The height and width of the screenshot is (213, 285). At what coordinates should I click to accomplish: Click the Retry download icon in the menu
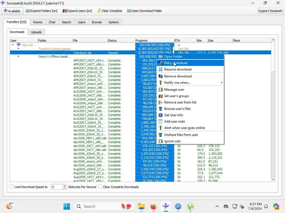(161, 63)
